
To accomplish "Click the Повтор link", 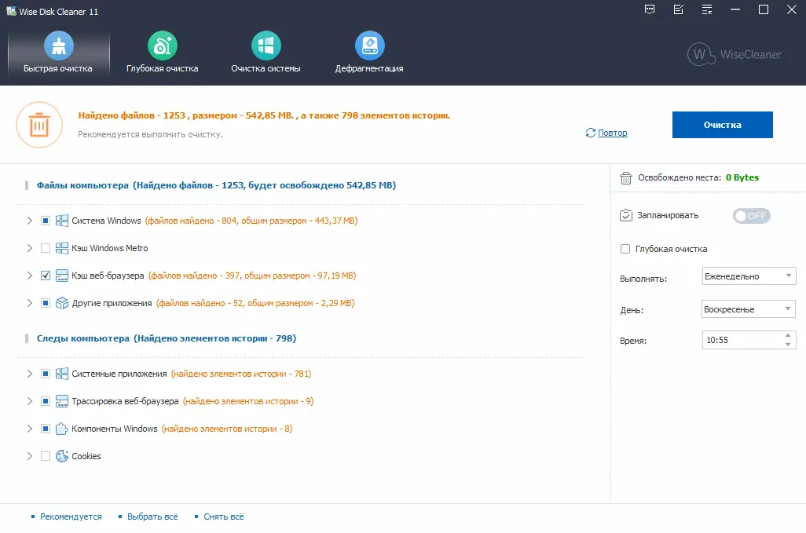I will coord(612,133).
